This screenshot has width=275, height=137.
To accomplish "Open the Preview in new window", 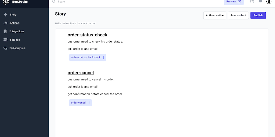I will coord(234,2).
